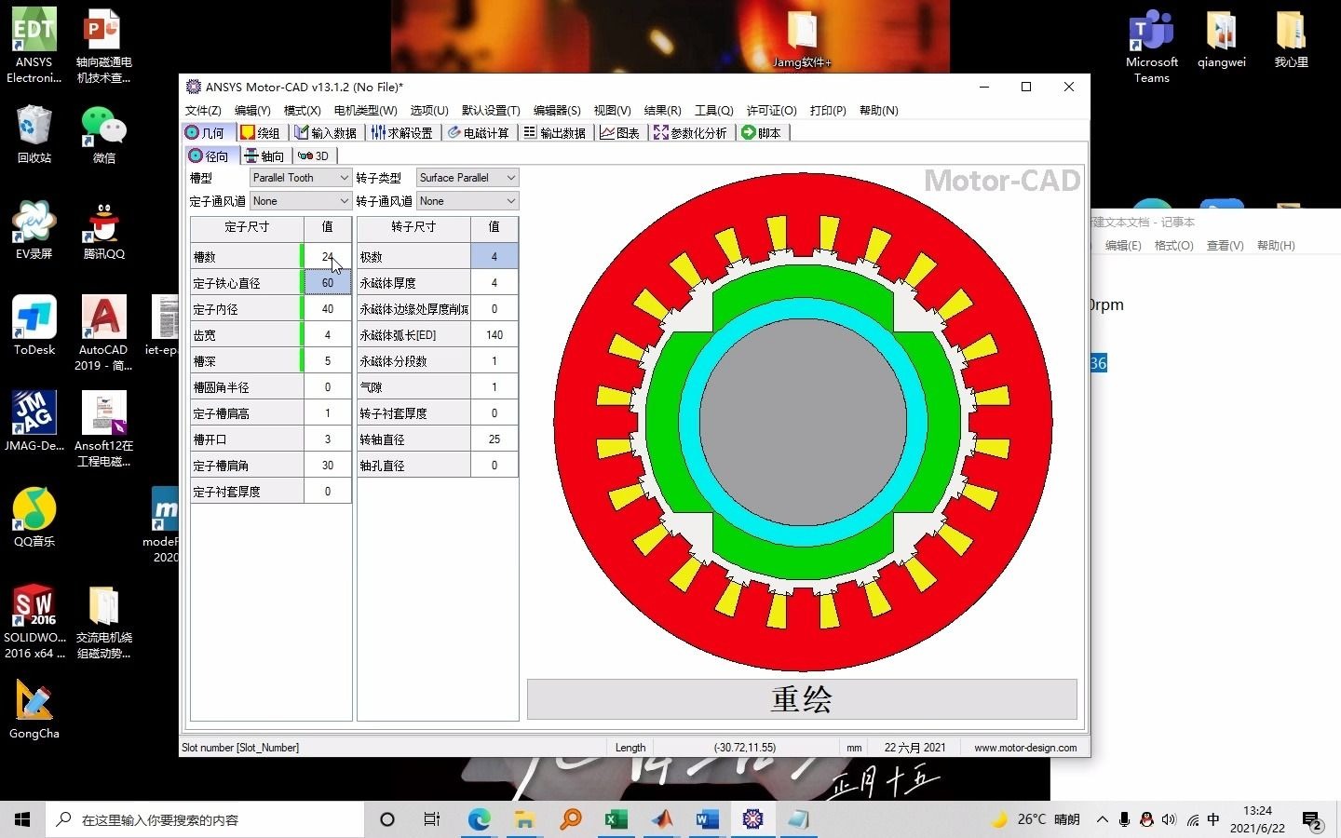Viewport: 1341px width, 838px height.
Task: Open the 交流电机绕组磁动势 folder
Action: pyautogui.click(x=103, y=621)
